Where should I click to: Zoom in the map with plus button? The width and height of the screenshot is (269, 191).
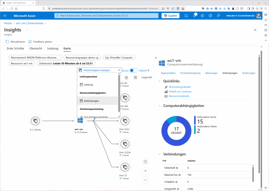(x=145, y=171)
